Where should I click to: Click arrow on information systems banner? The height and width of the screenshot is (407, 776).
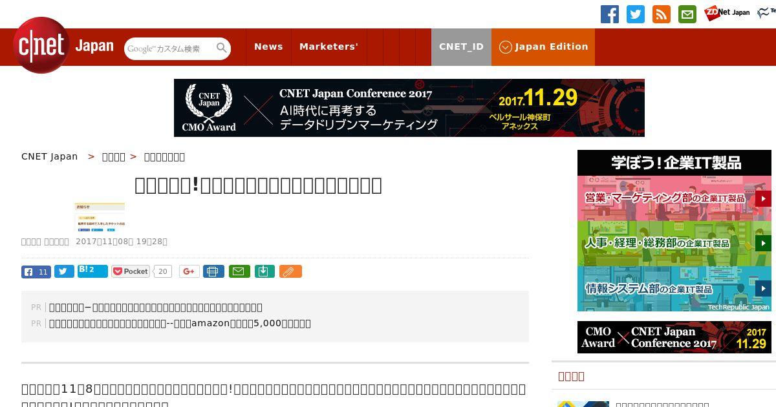coord(763,289)
